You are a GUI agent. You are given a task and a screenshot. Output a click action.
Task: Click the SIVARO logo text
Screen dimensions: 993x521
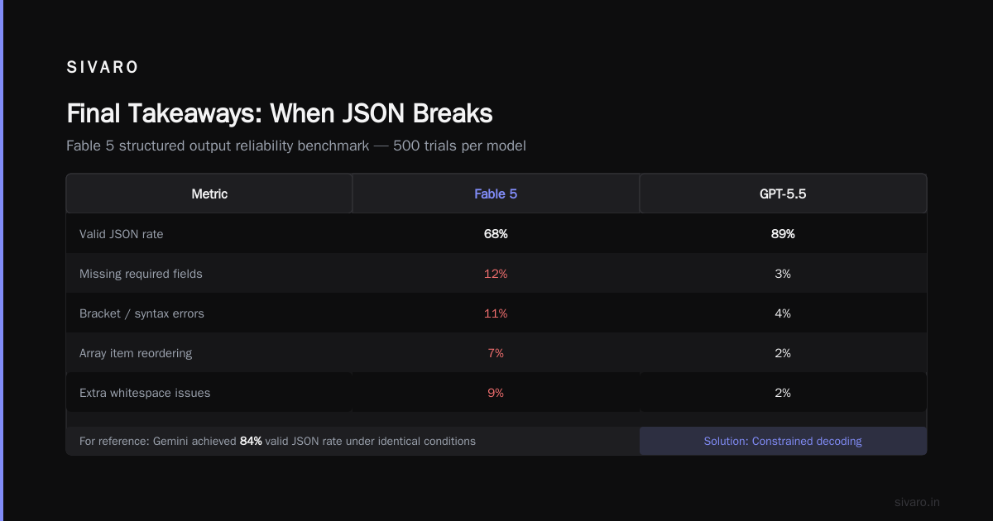[103, 68]
